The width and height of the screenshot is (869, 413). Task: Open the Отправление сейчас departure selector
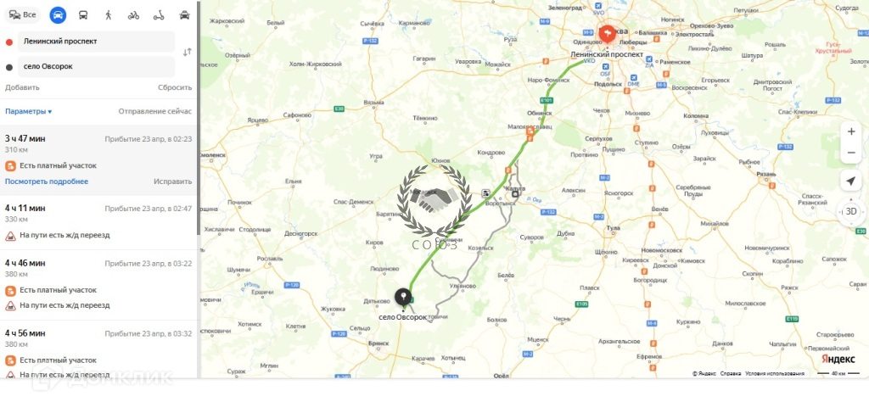click(155, 111)
